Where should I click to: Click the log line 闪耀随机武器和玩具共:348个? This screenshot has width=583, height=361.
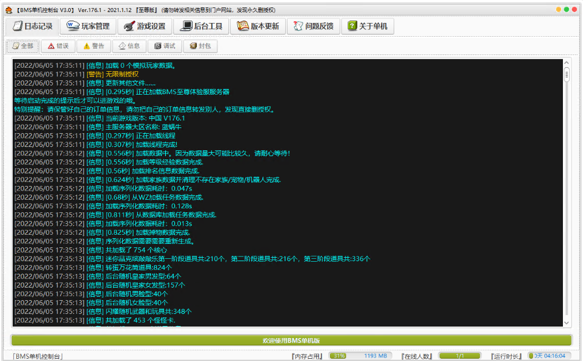pos(103,311)
